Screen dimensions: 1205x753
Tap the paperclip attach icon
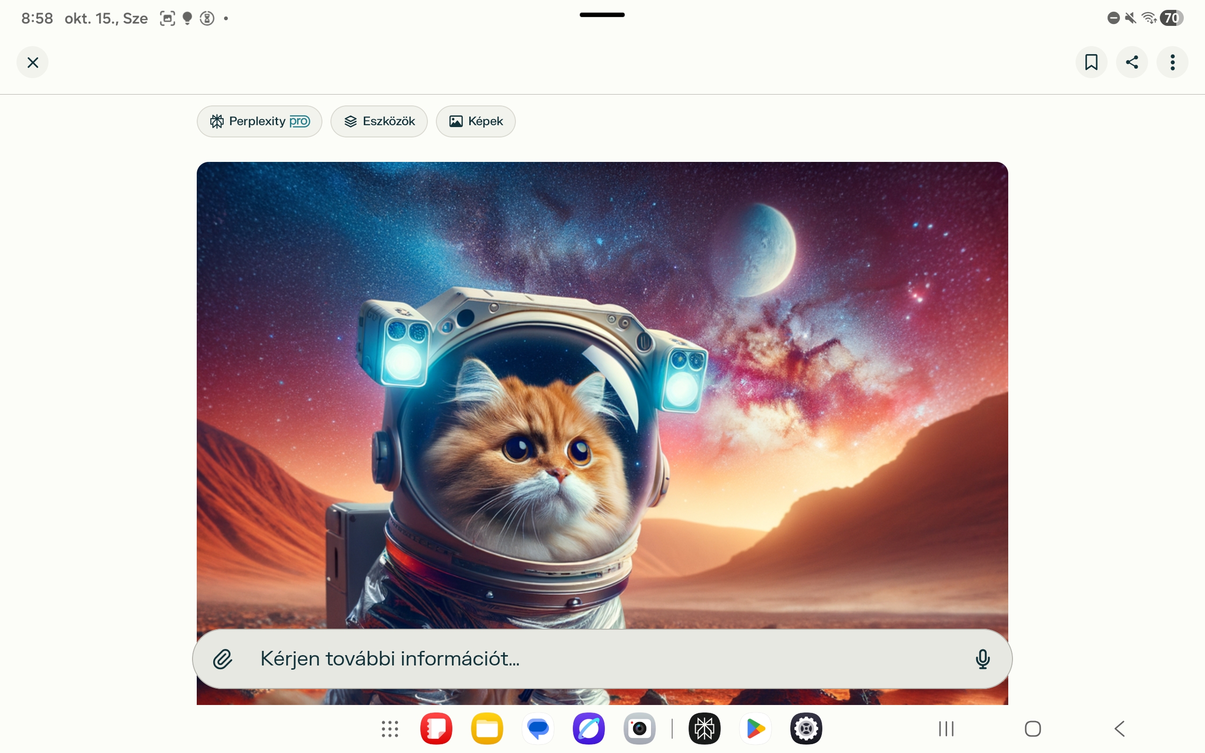pyautogui.click(x=223, y=659)
